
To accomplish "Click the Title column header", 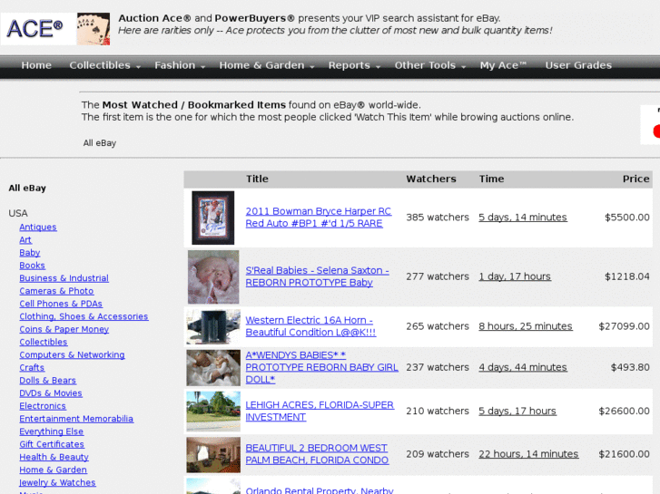I will pos(257,179).
